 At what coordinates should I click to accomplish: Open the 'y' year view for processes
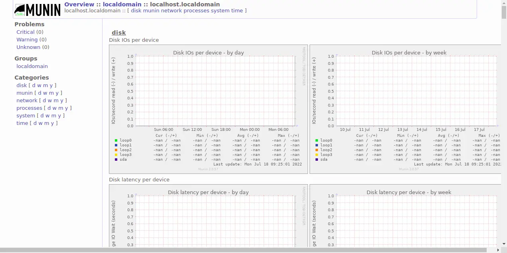(67, 108)
